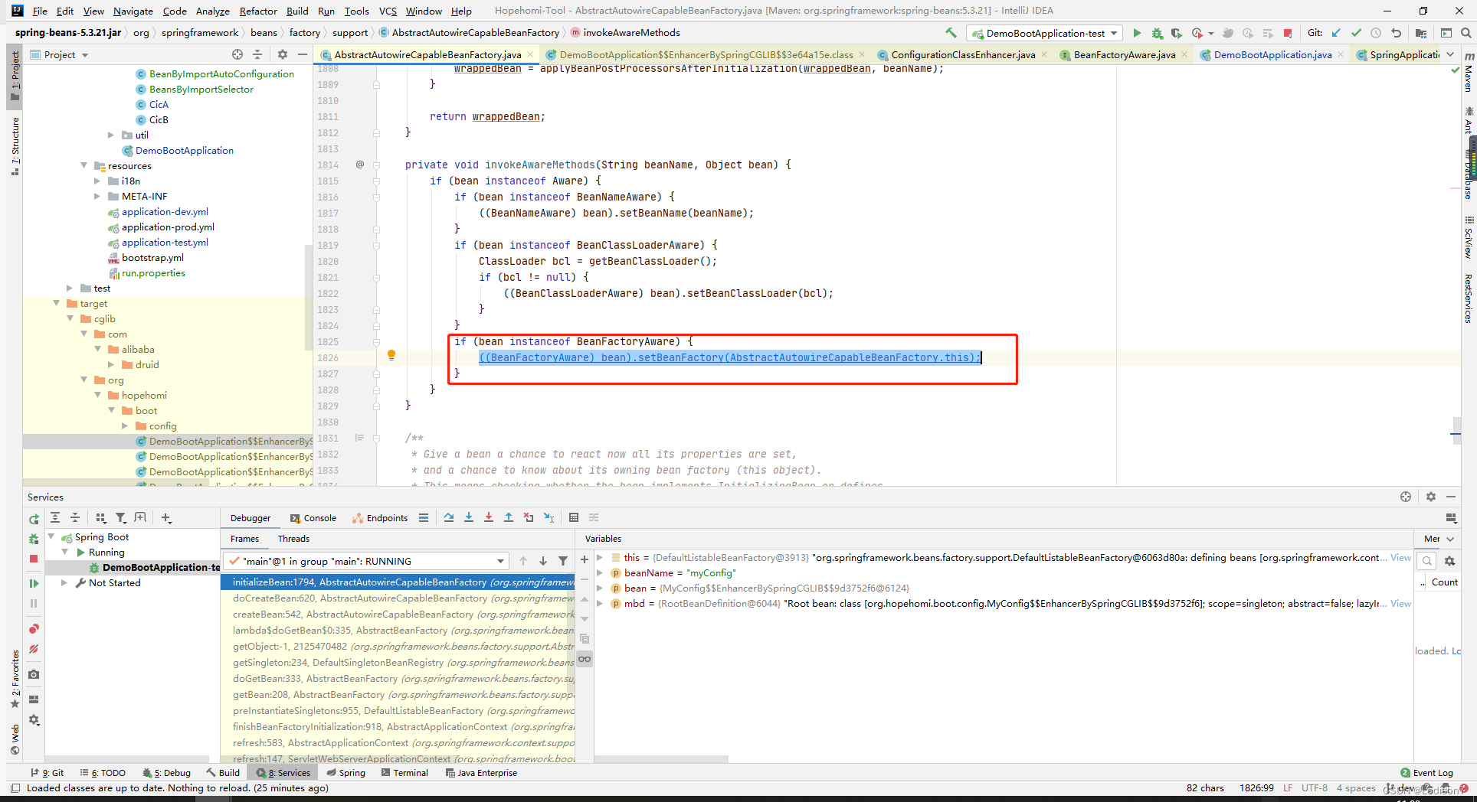This screenshot has width=1477, height=802.
Task: Open the Terminal tool window button
Action: [404, 773]
